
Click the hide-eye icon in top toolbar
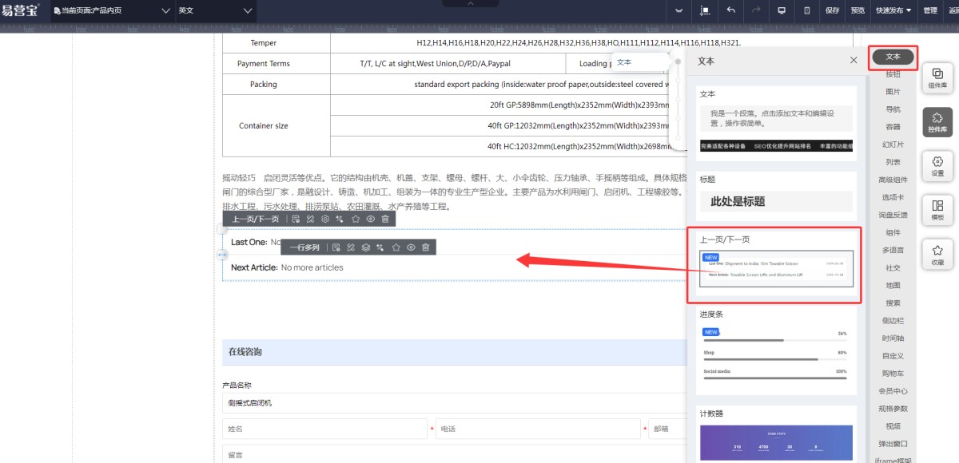[x=680, y=10]
